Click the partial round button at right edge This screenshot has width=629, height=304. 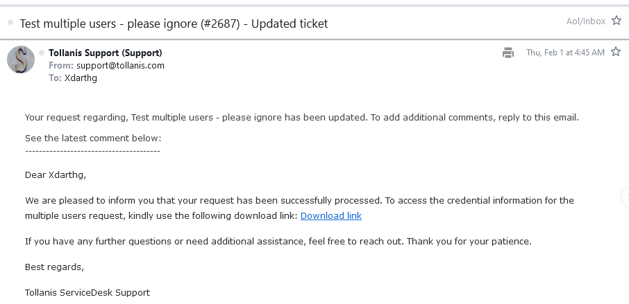[x=625, y=197]
